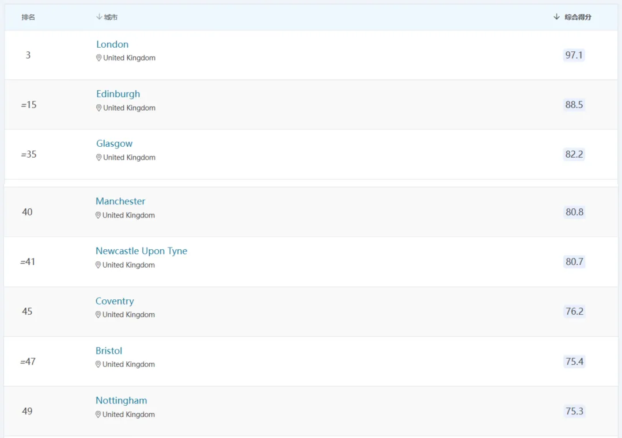This screenshot has width=622, height=438.
Task: Click United Kingdom text under Coventry
Action: 128,315
